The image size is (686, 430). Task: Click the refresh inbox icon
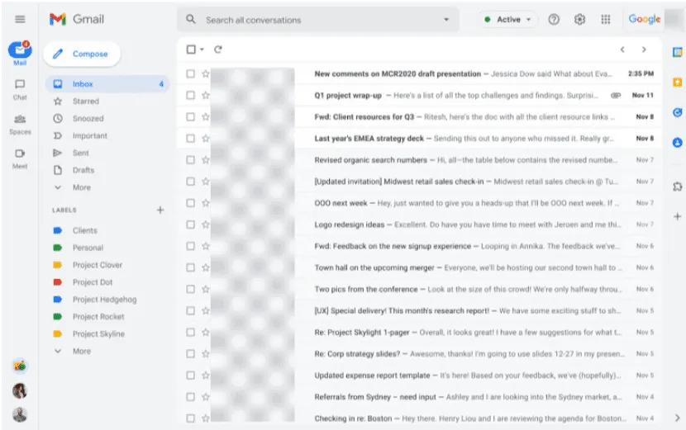coord(218,50)
